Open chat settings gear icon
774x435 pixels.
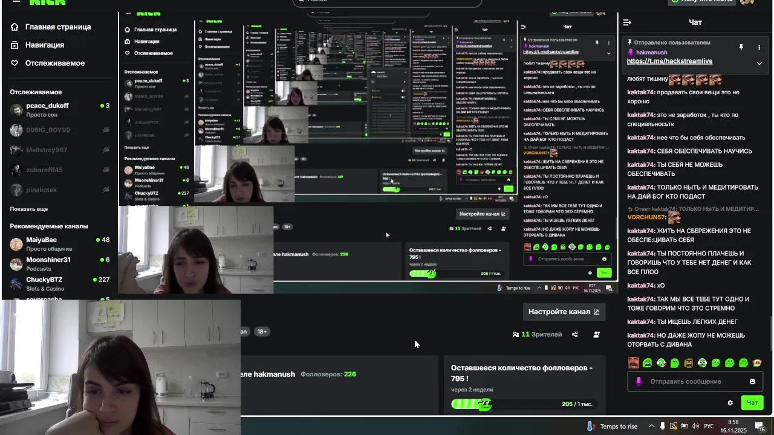pos(730,403)
